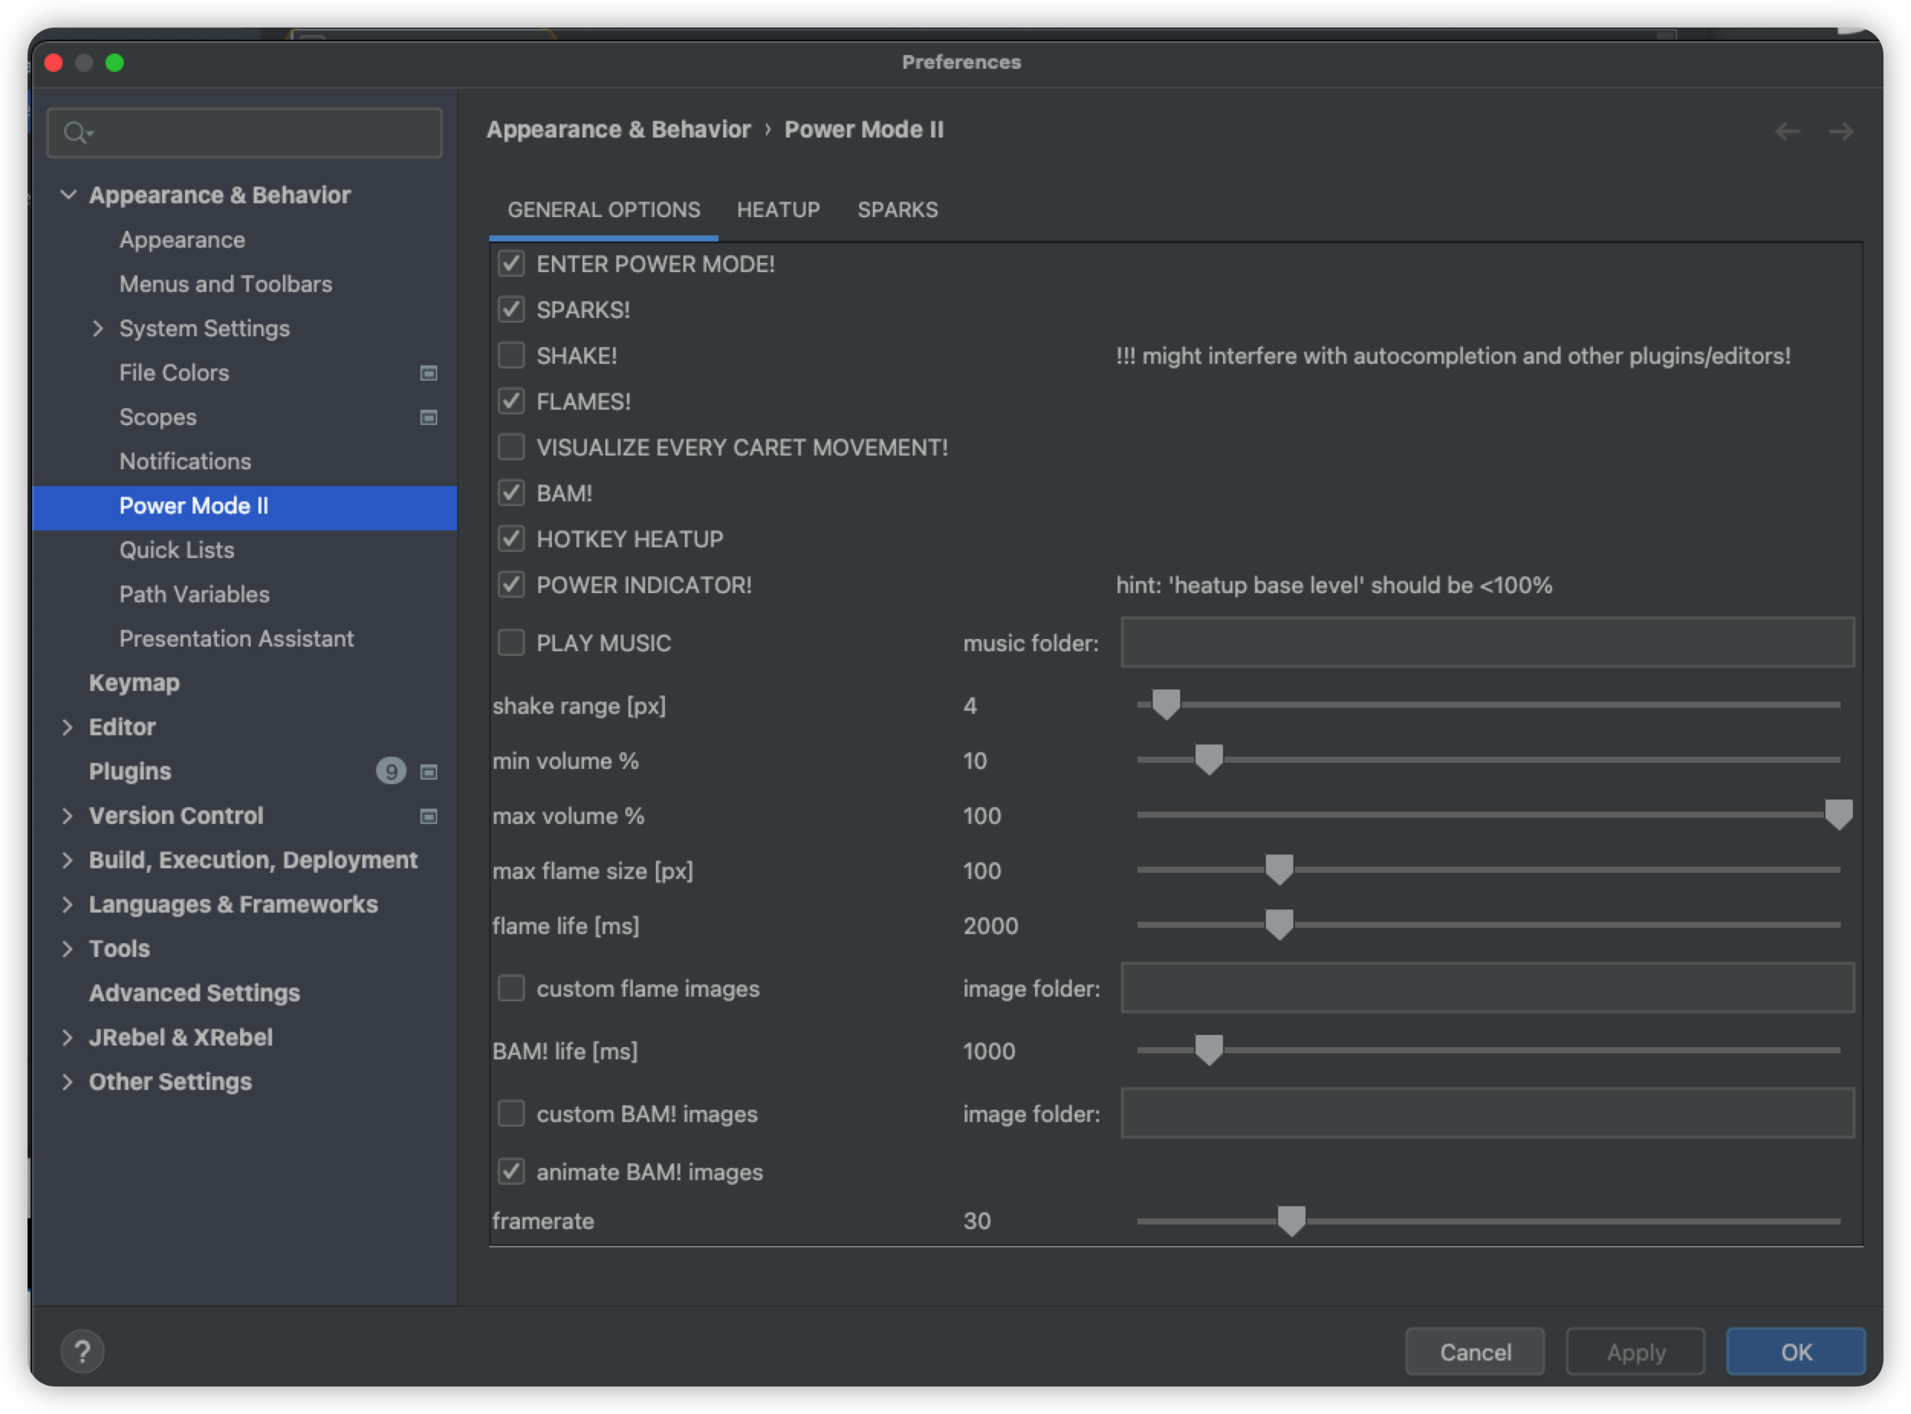Open help with the question mark button
Screen dimensions: 1911x1414
click(x=82, y=1351)
